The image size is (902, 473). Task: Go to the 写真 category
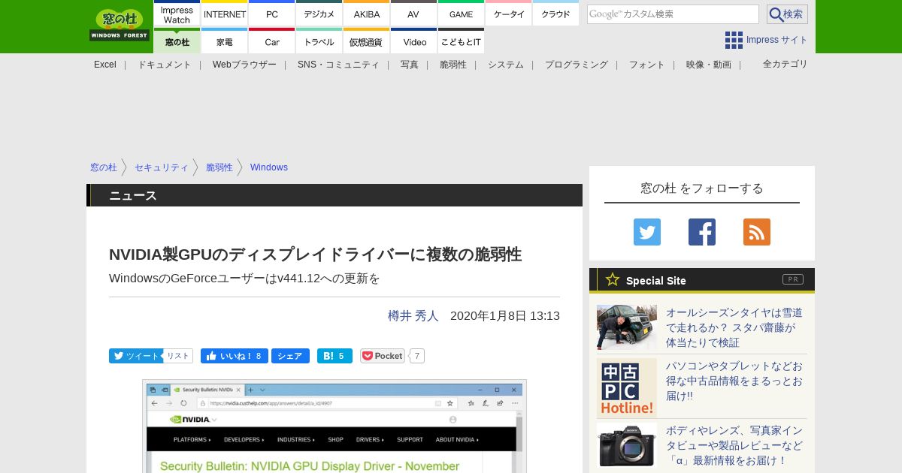point(410,65)
